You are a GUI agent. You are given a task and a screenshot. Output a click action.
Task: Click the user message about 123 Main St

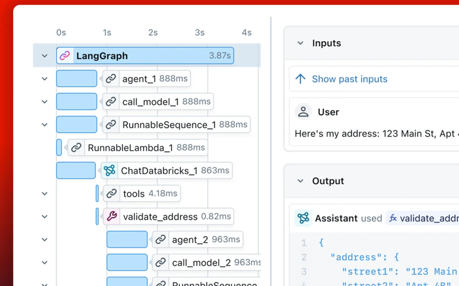[x=377, y=134]
